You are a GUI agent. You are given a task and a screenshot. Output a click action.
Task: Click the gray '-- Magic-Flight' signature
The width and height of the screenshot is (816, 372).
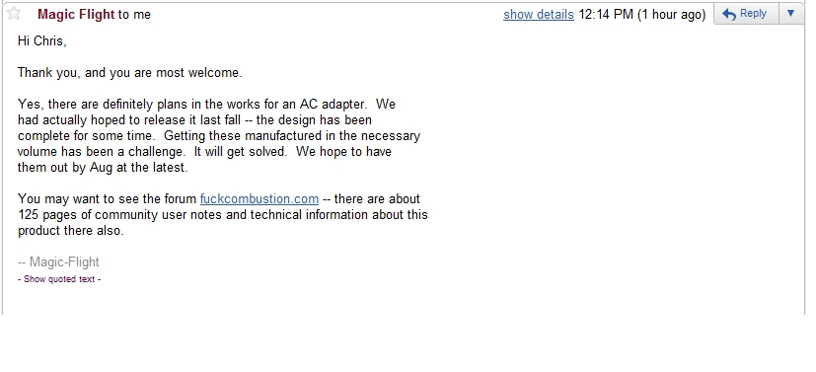[58, 261]
